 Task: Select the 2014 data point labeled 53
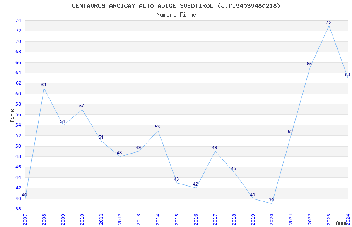(158, 127)
